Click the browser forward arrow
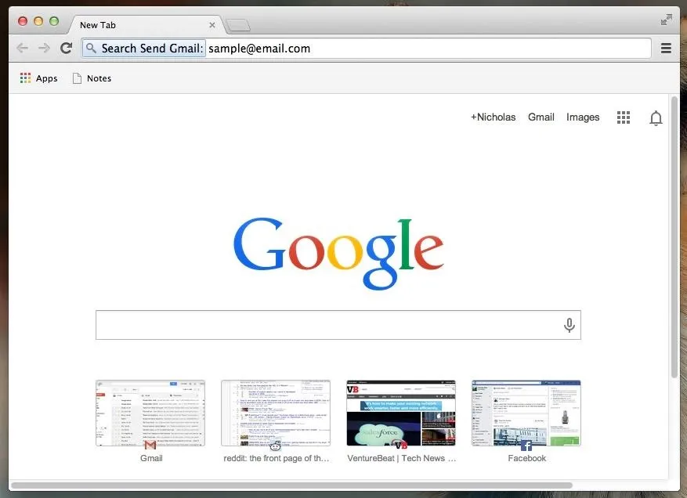Screen dimensions: 687x498 (44, 48)
